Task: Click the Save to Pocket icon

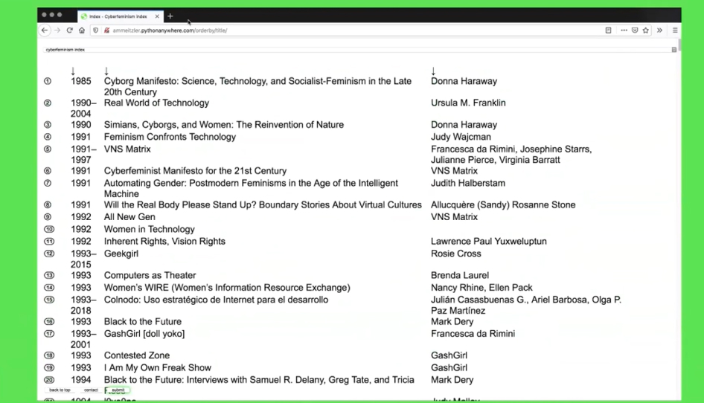Action: point(635,30)
